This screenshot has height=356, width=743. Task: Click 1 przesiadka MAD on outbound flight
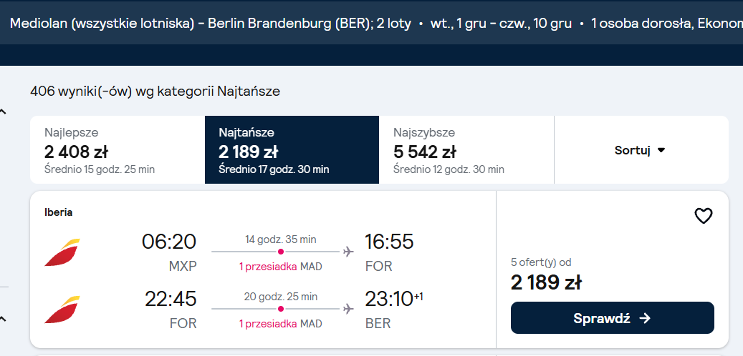(281, 267)
